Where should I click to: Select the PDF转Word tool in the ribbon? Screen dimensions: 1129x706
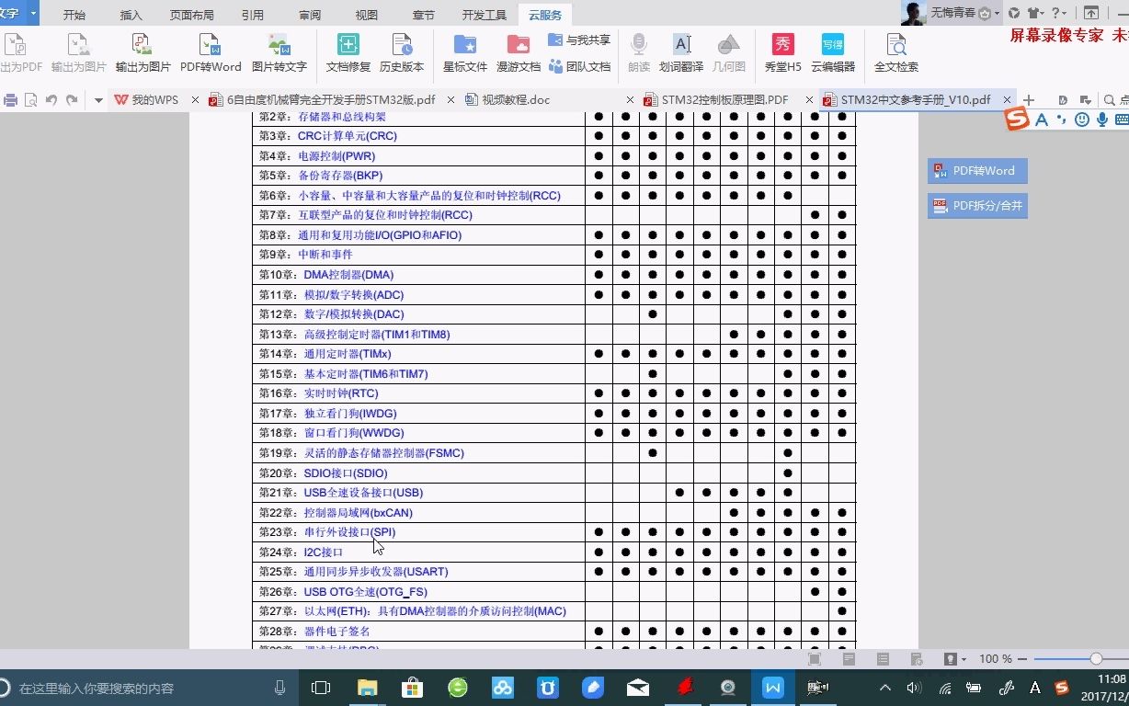tap(211, 51)
